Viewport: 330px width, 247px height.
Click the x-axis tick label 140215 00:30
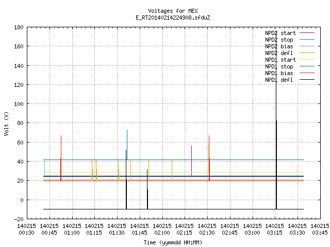(x=26, y=230)
